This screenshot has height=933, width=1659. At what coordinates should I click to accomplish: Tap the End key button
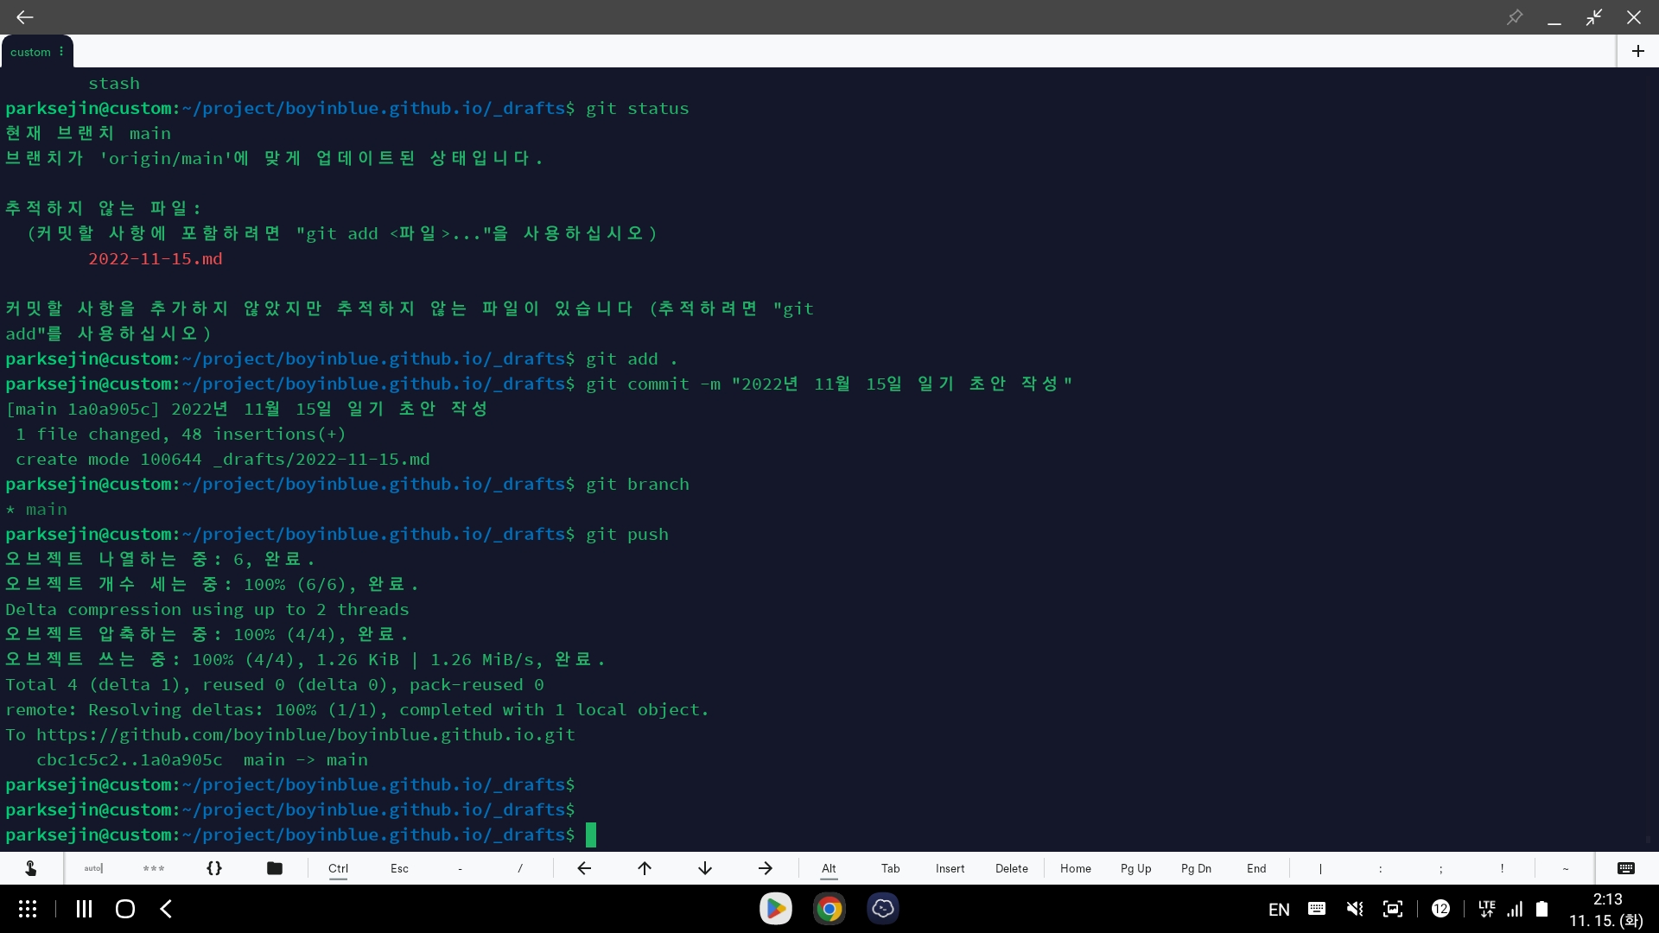pyautogui.click(x=1257, y=868)
